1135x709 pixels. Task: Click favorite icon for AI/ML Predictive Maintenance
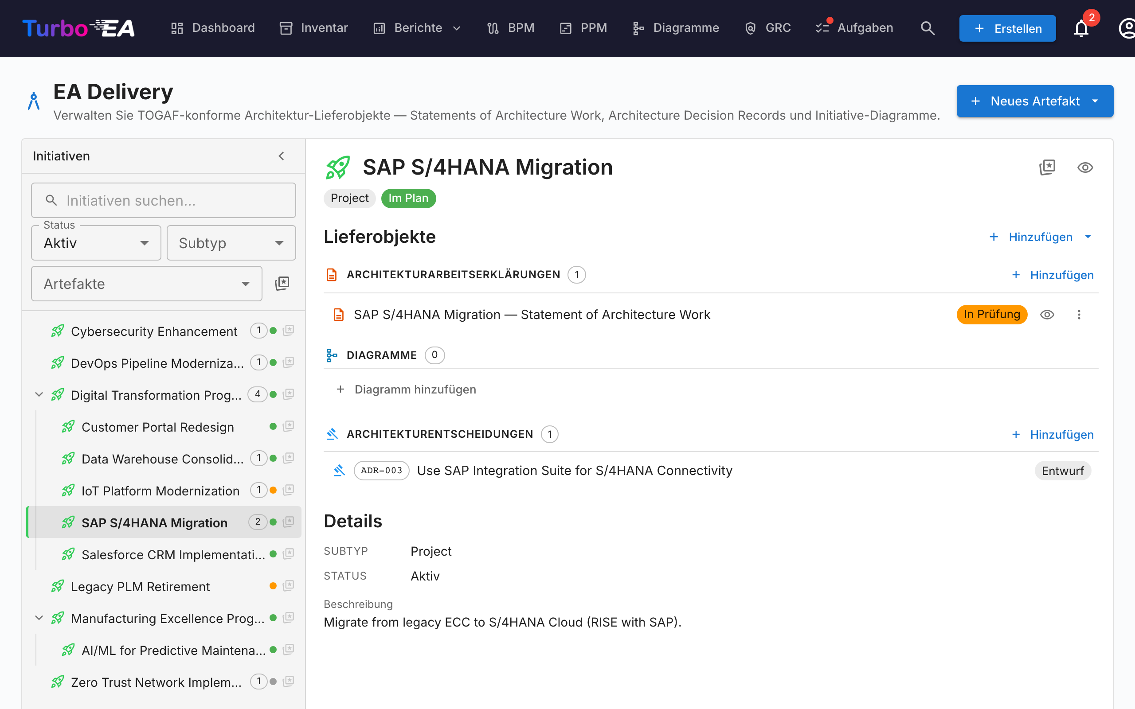[289, 650]
